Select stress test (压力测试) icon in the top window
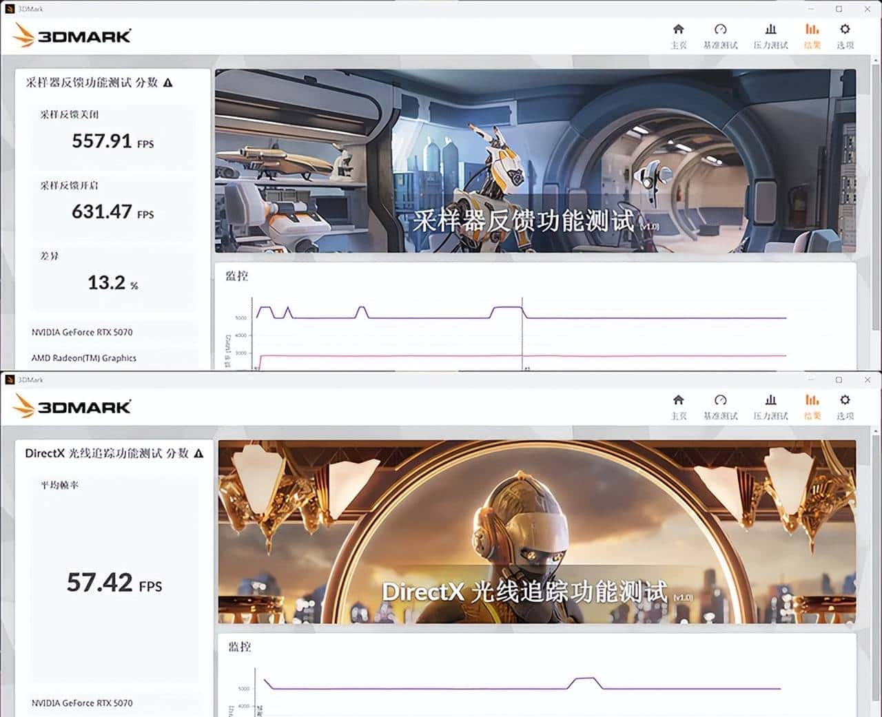This screenshot has height=717, width=882. coord(770,36)
